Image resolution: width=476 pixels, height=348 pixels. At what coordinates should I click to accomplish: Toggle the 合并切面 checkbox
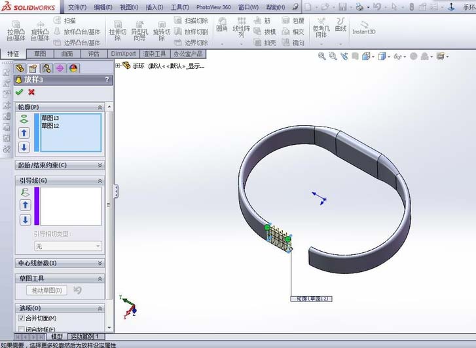(21, 319)
